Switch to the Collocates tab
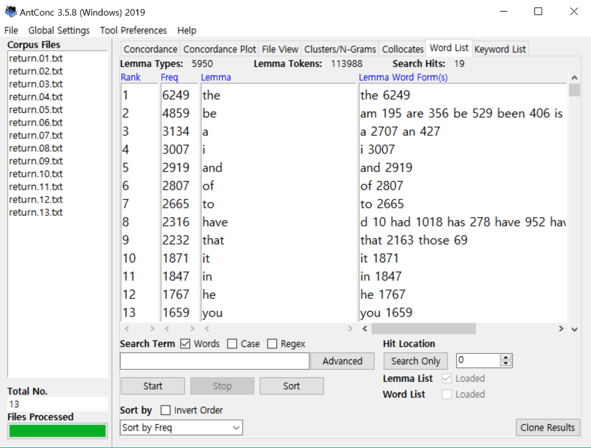591x448 pixels. pyautogui.click(x=402, y=49)
